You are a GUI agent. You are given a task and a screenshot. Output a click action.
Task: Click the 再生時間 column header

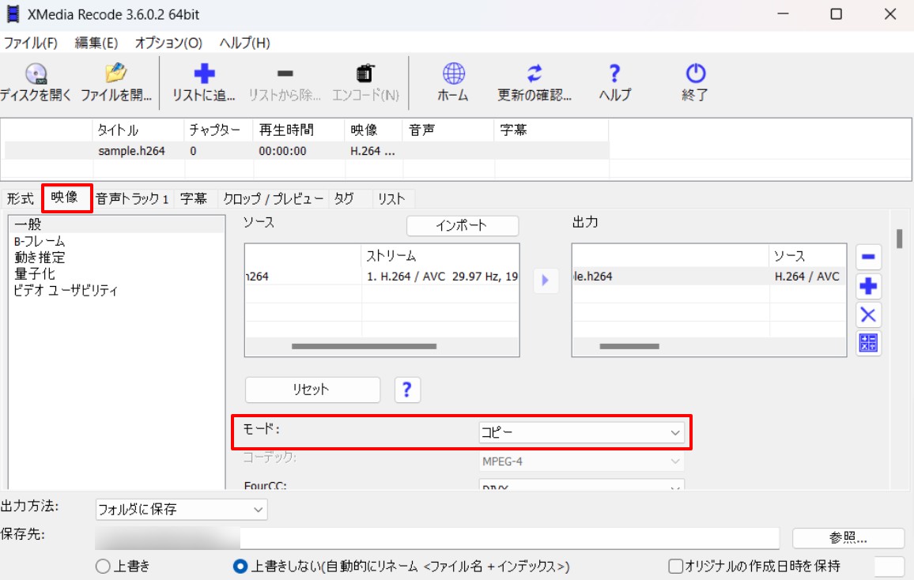[299, 130]
